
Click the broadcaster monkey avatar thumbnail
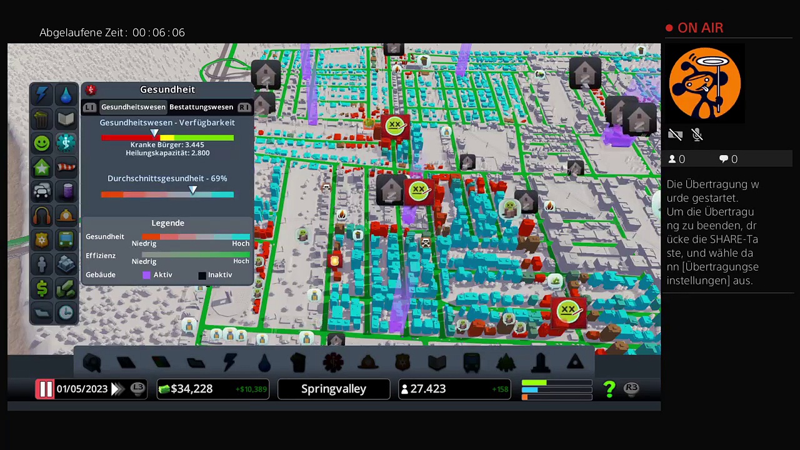click(705, 84)
